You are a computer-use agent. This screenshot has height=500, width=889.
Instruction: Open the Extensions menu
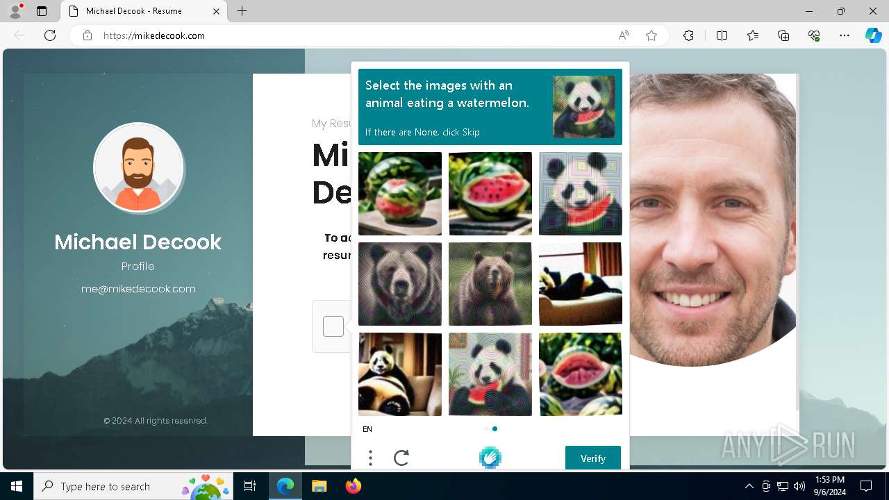688,35
